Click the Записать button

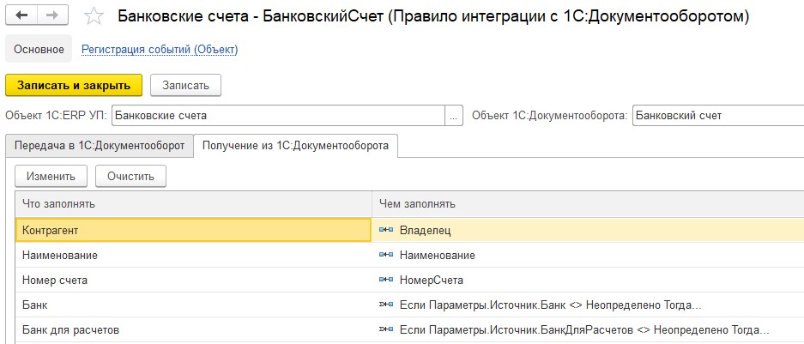point(185,85)
